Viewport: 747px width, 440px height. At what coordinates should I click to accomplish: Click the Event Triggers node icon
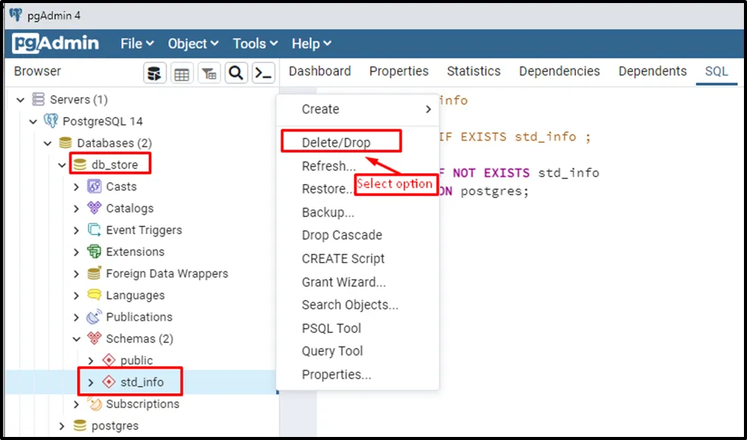(x=94, y=230)
